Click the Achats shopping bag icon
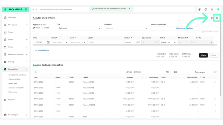The height and width of the screenshot is (125, 223). (x=5, y=47)
